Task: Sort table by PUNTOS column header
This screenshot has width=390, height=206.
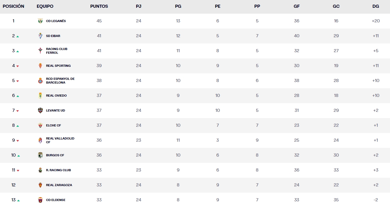Action: click(x=99, y=6)
